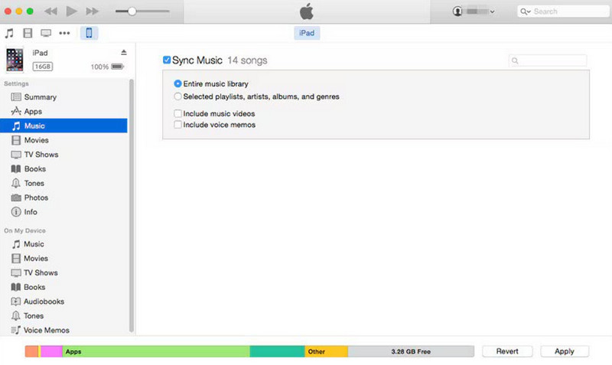Image resolution: width=612 pixels, height=365 pixels.
Task: Open the three-dots More menu
Action: [64, 33]
